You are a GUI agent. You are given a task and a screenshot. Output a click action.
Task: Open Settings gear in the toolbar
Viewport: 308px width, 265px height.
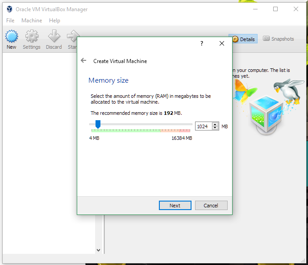click(x=32, y=36)
